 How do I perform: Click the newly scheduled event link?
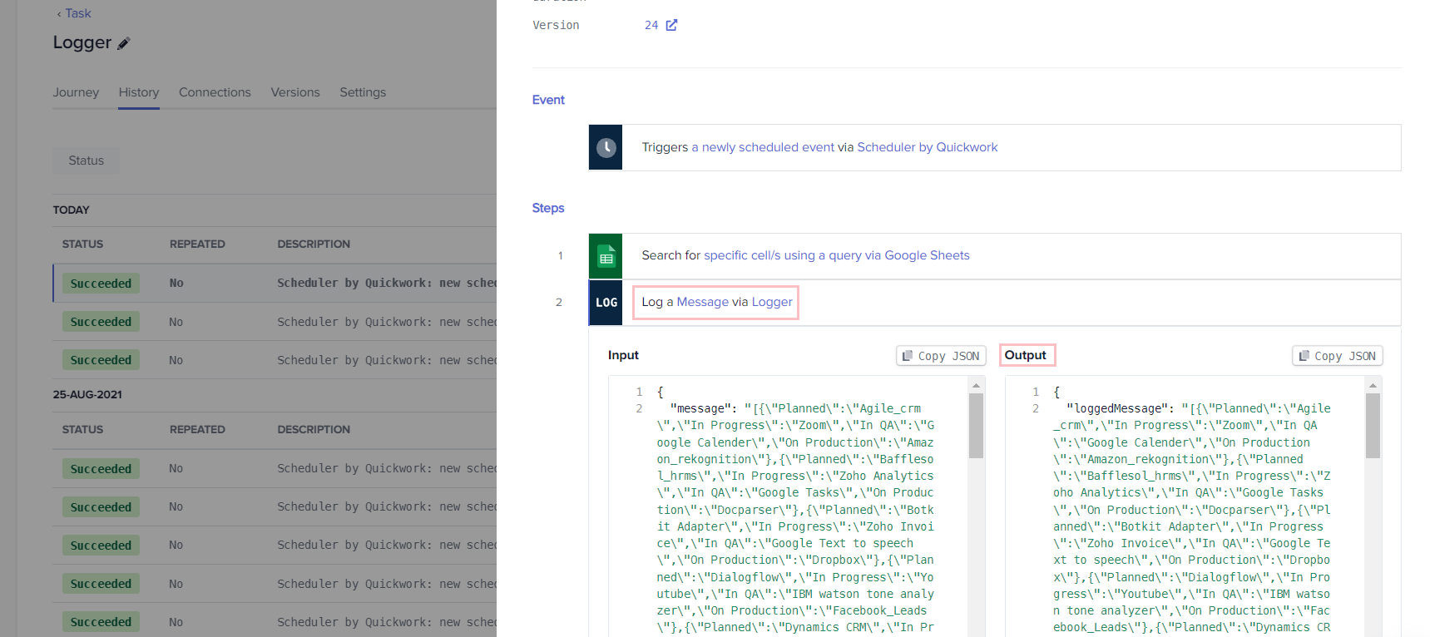click(x=767, y=147)
